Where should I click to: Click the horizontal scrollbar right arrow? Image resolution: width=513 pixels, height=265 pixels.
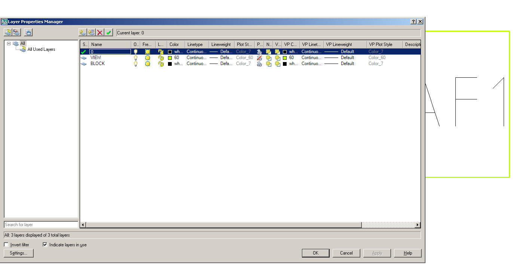click(x=418, y=225)
